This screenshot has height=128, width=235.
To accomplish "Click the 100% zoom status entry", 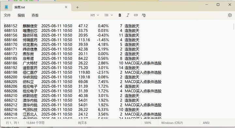I will coord(148,123).
